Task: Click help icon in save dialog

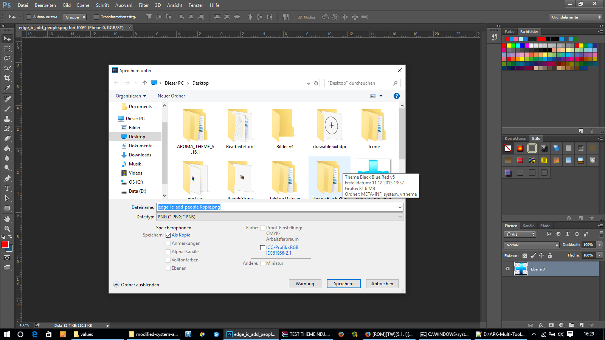Action: (396, 96)
